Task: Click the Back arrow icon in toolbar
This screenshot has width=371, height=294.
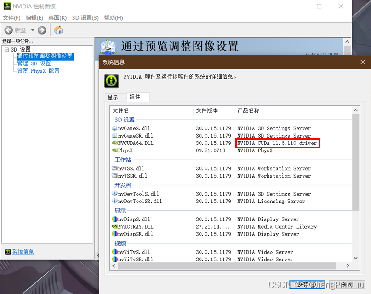Action: point(9,30)
